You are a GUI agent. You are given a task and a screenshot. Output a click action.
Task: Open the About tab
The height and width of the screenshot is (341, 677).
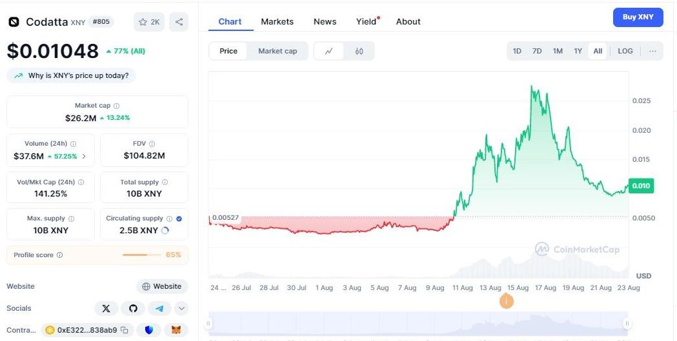408,21
